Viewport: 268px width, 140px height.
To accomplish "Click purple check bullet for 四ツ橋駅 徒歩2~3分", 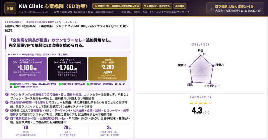I will click(x=7, y=118).
